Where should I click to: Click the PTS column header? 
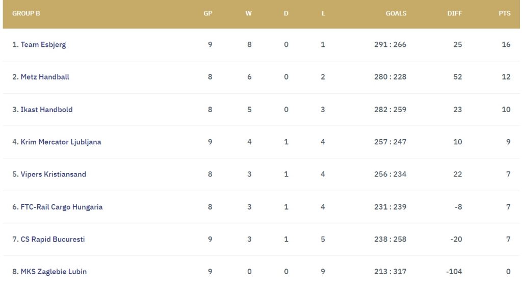504,14
